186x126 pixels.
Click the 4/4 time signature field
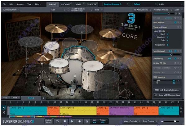coord(94,122)
